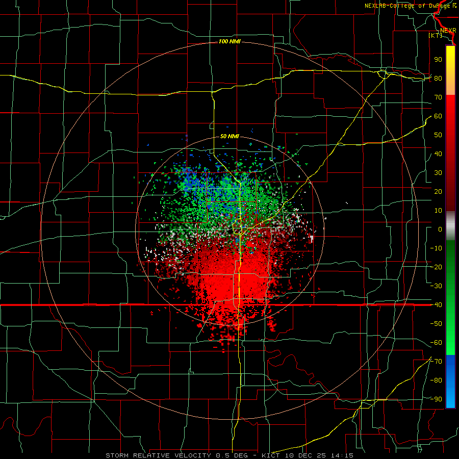This screenshot has width=459, height=459.
Task: Click the "100 NMI" range ring label
Action: (229, 42)
